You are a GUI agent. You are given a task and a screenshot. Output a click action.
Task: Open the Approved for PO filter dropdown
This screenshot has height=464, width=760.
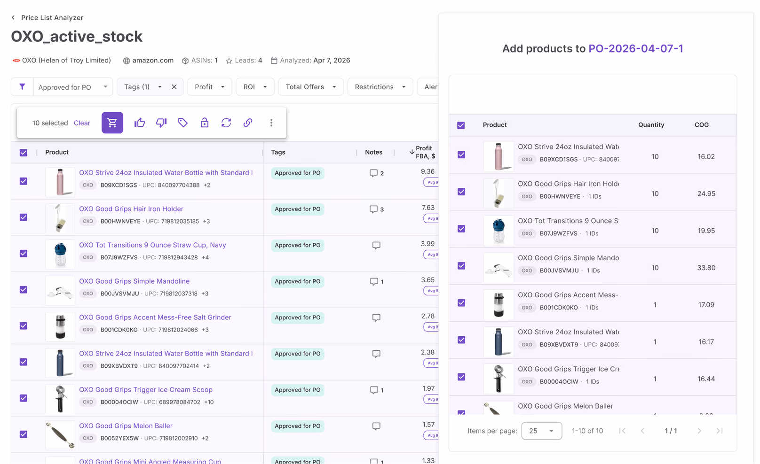[x=73, y=87]
